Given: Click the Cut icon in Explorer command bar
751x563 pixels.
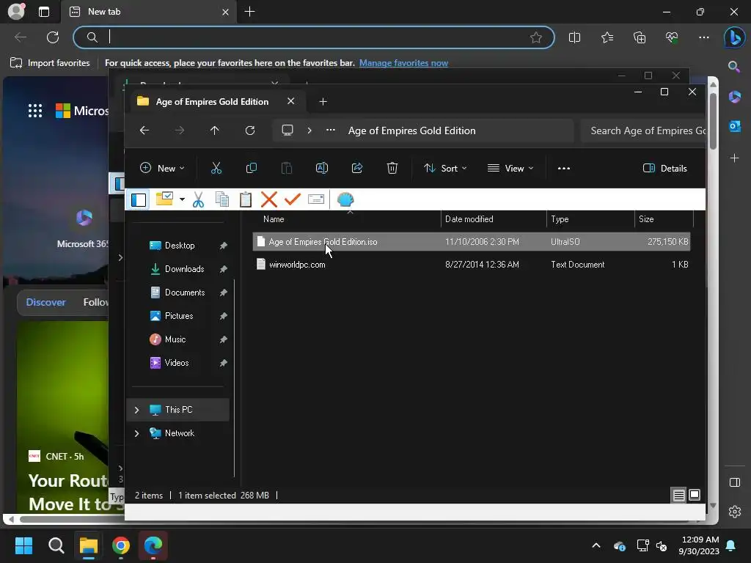Looking at the screenshot, I should 216,168.
